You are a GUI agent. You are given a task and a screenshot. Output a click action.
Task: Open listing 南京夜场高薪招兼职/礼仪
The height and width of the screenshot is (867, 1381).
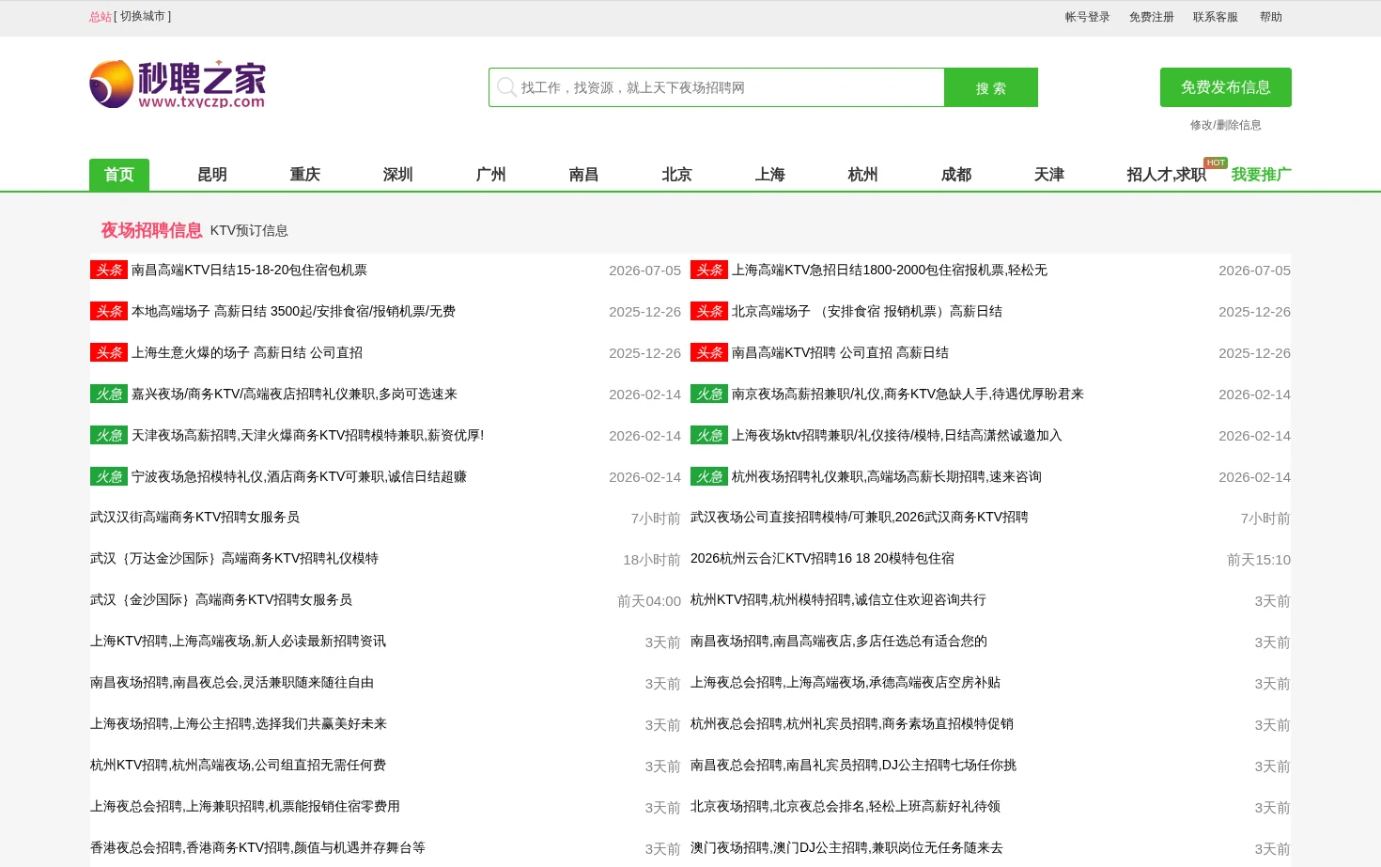(x=908, y=394)
